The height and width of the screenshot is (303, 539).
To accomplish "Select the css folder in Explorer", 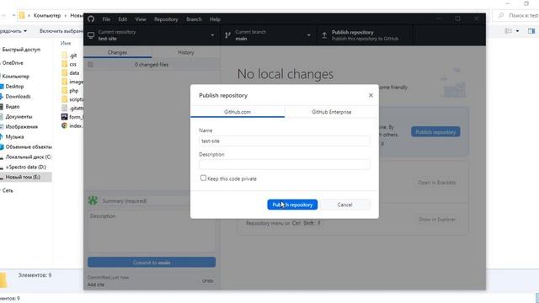I will 69,64.
